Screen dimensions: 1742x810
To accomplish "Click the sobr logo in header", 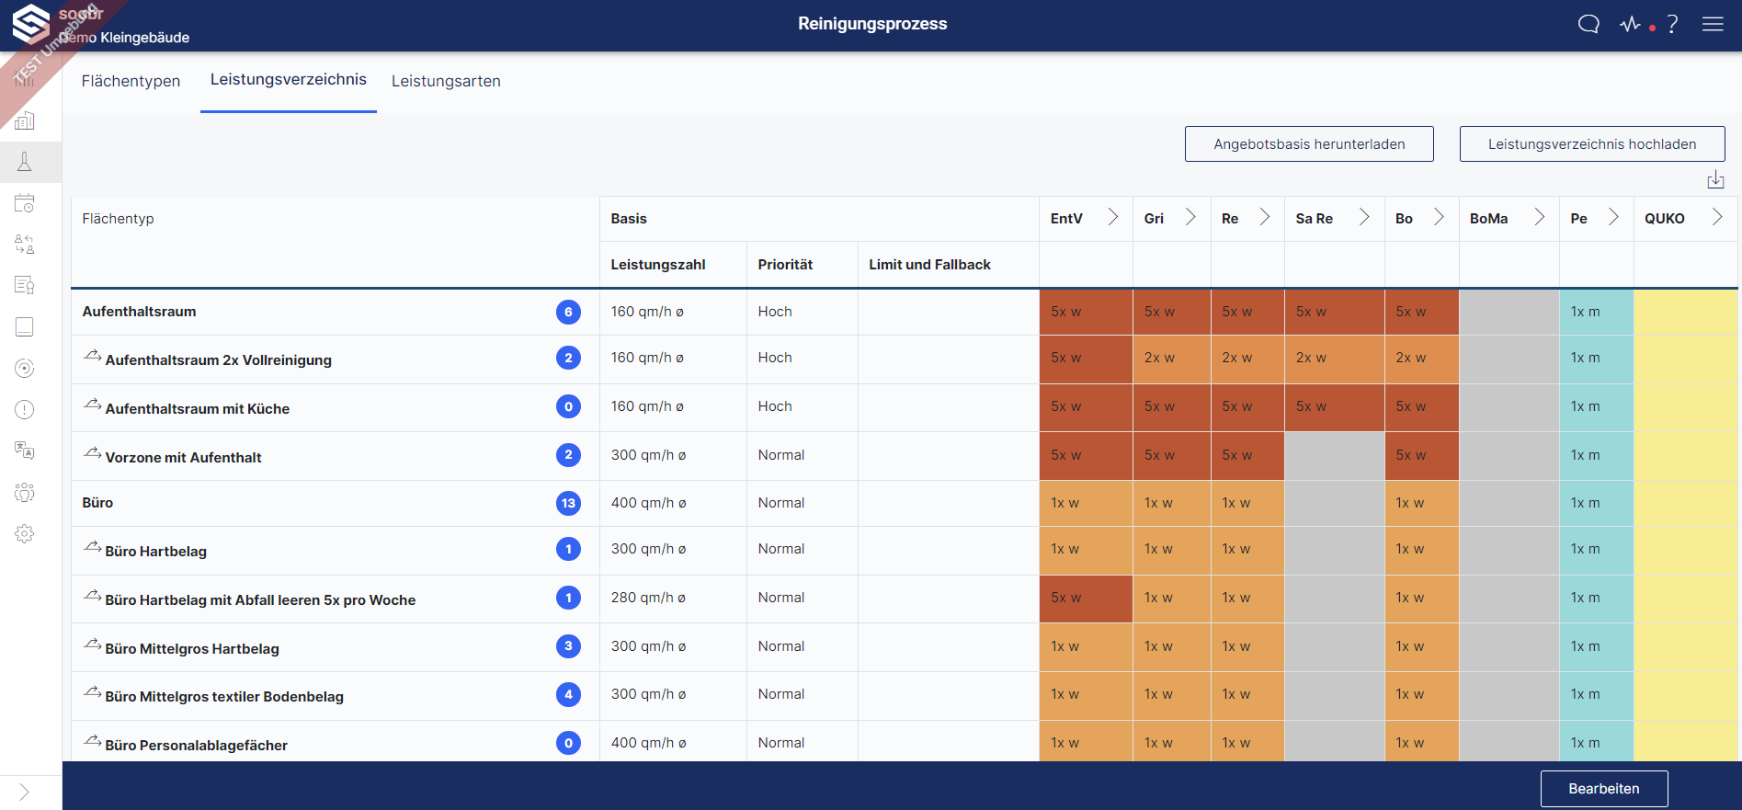I will [30, 24].
